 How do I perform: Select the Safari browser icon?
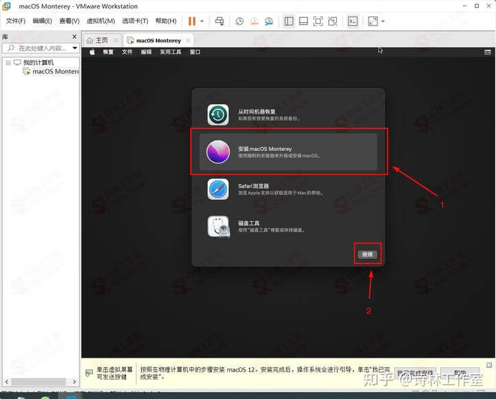point(218,190)
